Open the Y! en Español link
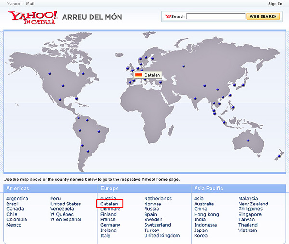This screenshot has height=244, width=289. click(66, 219)
